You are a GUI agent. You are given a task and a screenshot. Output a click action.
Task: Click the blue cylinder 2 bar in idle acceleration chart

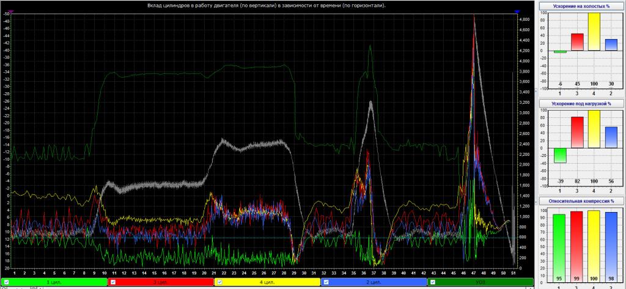pos(611,45)
